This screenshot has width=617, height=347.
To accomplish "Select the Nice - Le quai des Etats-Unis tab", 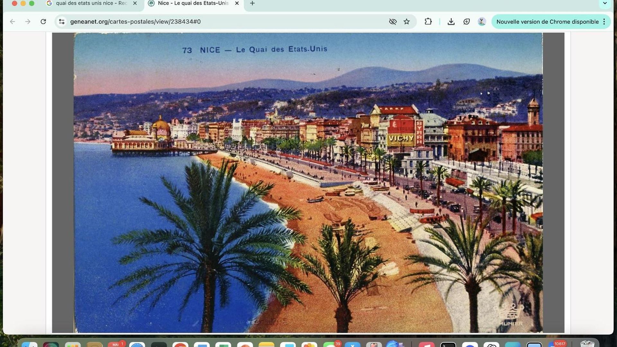I will [193, 3].
